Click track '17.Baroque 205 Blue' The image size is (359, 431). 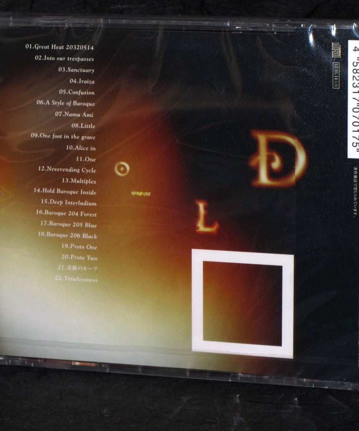(x=69, y=224)
